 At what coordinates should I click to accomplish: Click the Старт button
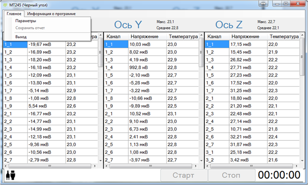[x=184, y=175]
